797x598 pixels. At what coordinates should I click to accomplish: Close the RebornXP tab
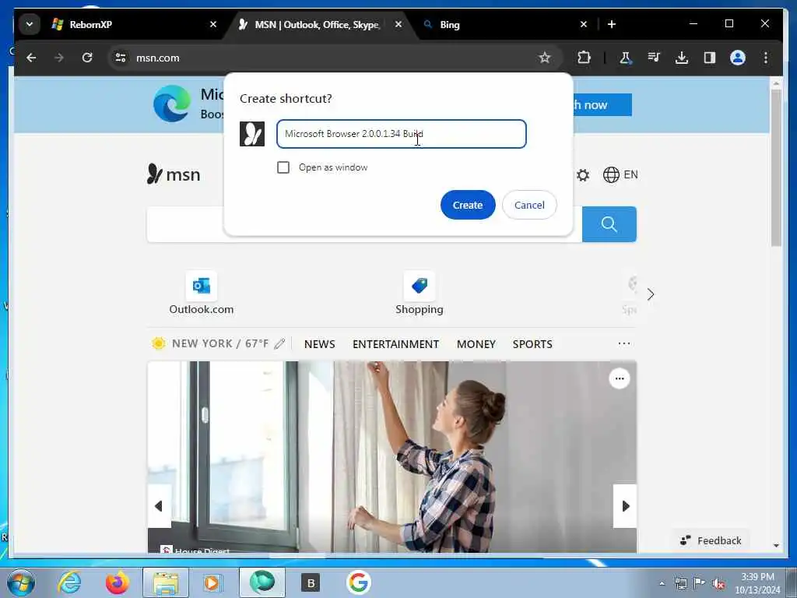[x=213, y=24]
